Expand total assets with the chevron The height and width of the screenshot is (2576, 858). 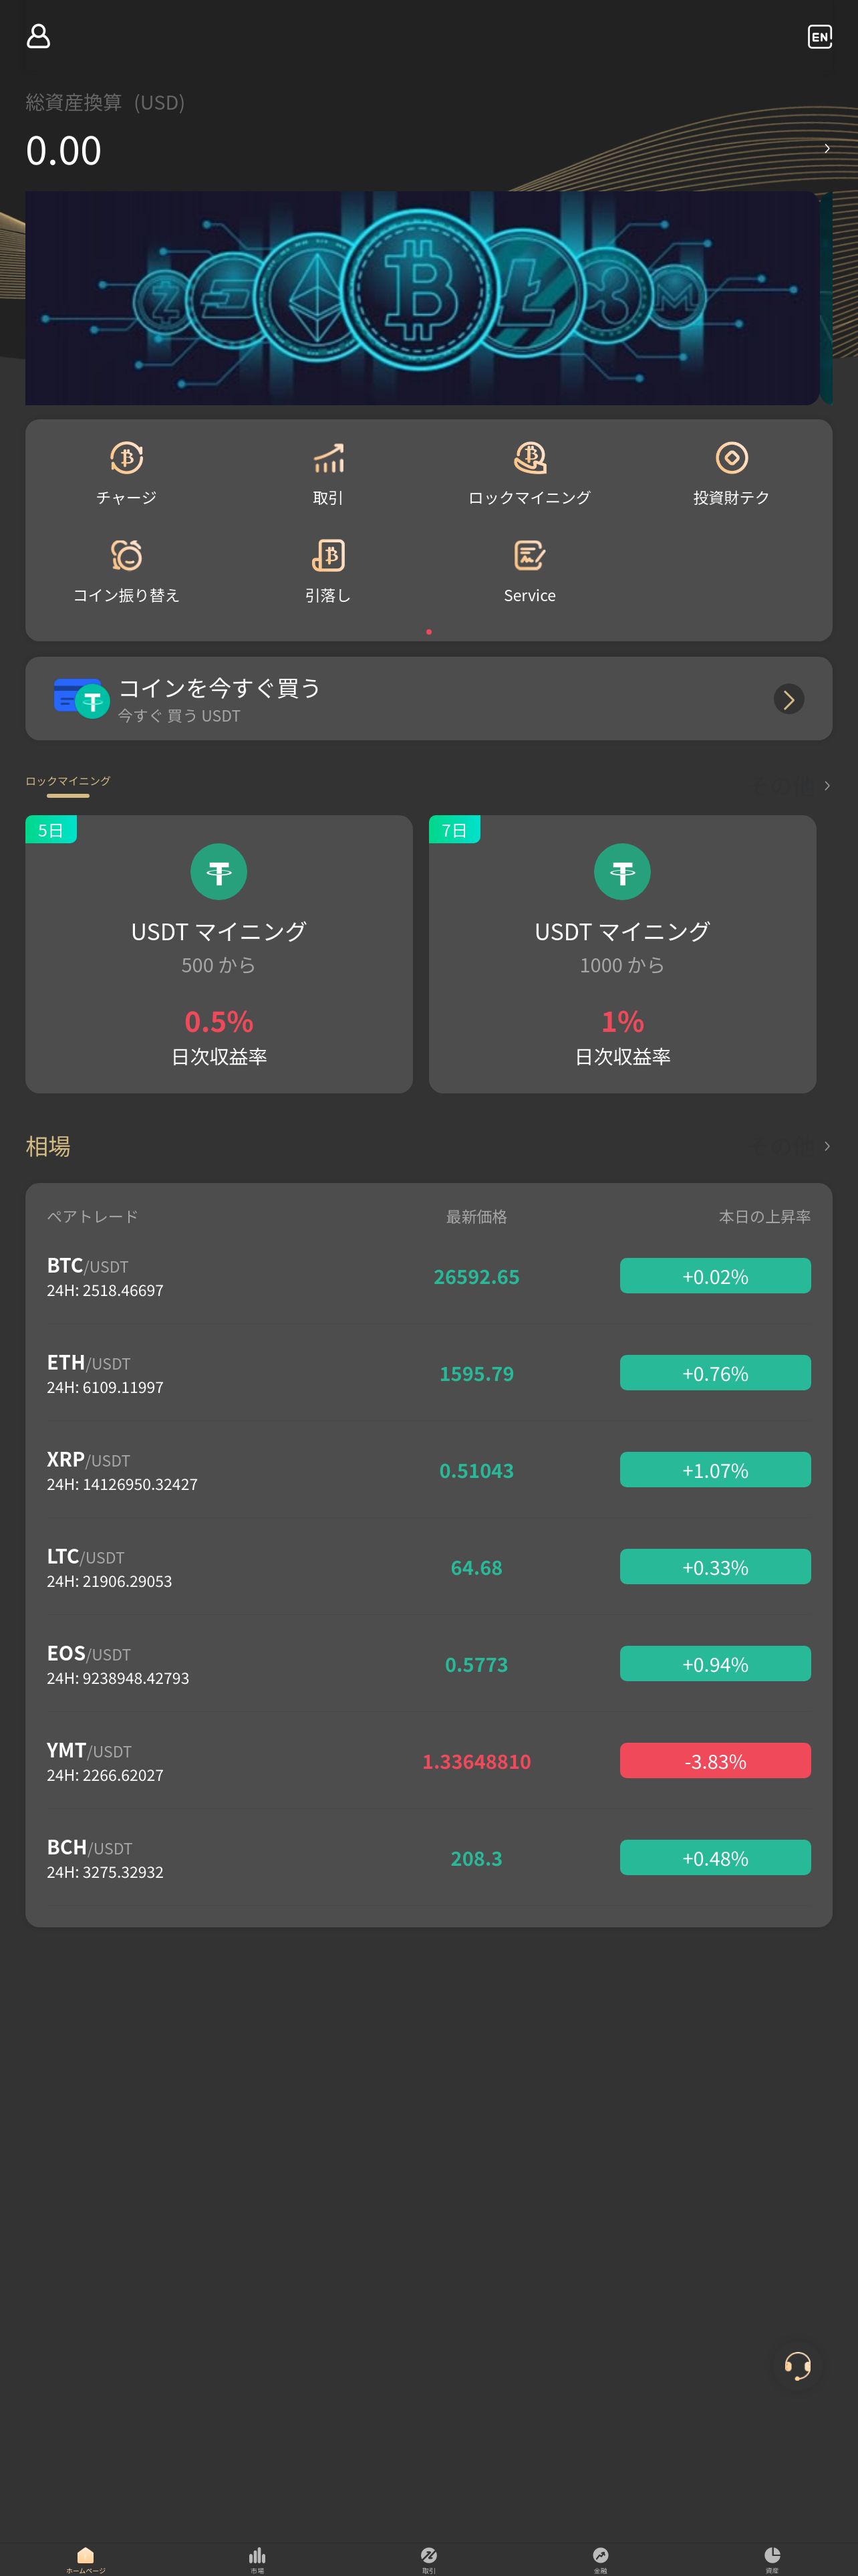826,148
